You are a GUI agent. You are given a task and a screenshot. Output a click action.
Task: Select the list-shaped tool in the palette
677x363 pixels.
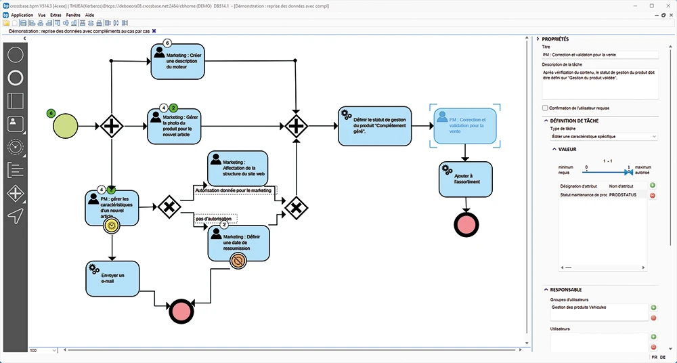tap(16, 170)
